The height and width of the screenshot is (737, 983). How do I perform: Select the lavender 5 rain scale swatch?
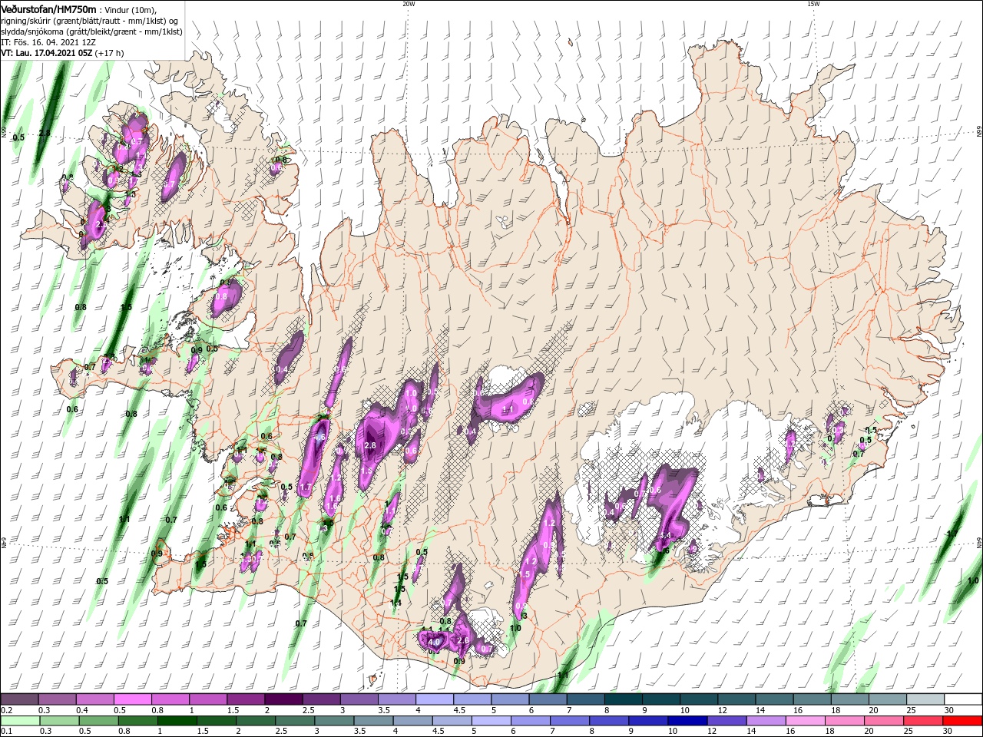[x=491, y=721]
